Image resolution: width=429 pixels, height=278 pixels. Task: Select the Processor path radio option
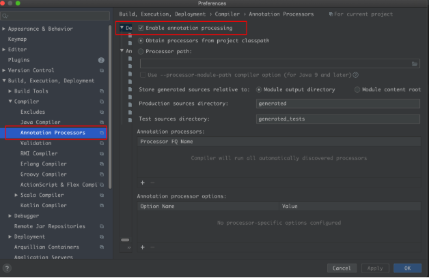[141, 51]
